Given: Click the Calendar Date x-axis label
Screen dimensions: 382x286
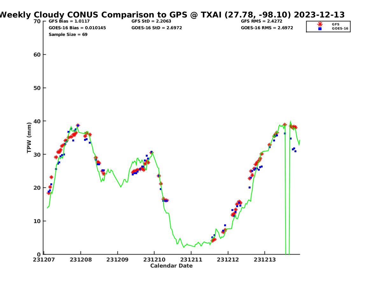Looking at the screenshot, I should 171,266.
